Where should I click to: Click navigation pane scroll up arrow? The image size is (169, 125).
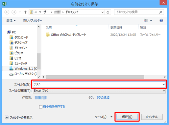pos(39,27)
